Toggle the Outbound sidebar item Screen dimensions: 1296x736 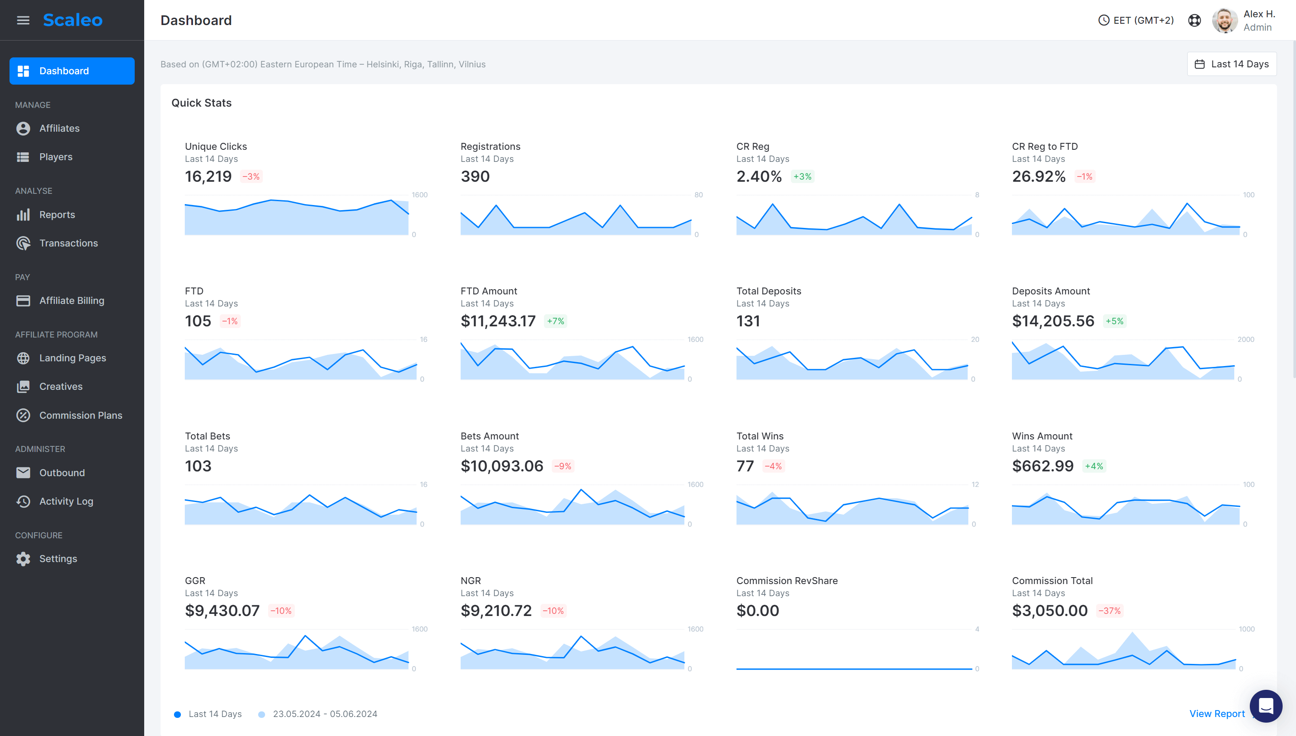(x=62, y=473)
